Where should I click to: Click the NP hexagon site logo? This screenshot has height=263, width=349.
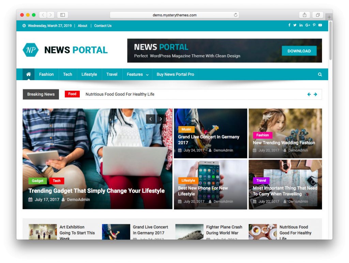point(31,50)
